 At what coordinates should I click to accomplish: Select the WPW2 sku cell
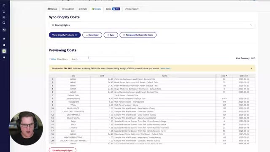coord(73,82)
